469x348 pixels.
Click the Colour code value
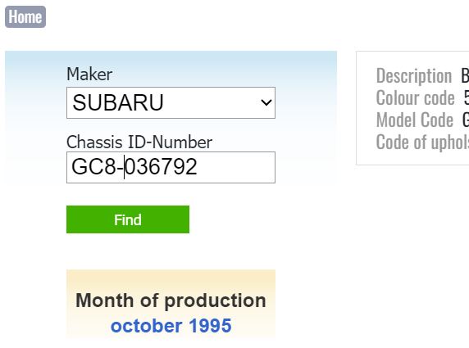click(x=467, y=98)
